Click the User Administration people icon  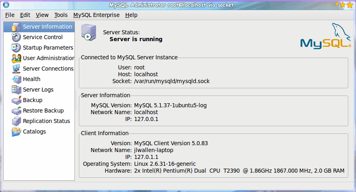17,58
